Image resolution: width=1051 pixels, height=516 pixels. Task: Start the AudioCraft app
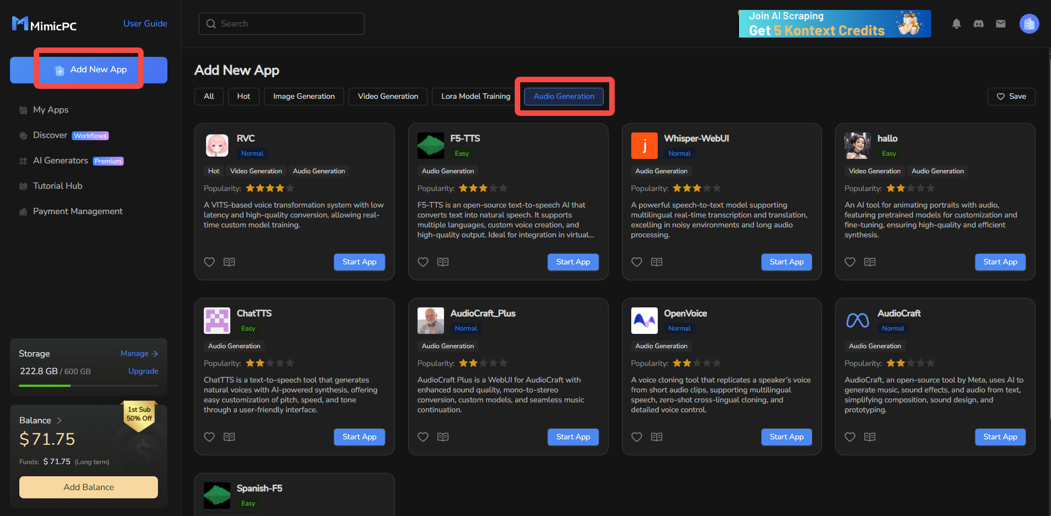(x=1000, y=437)
